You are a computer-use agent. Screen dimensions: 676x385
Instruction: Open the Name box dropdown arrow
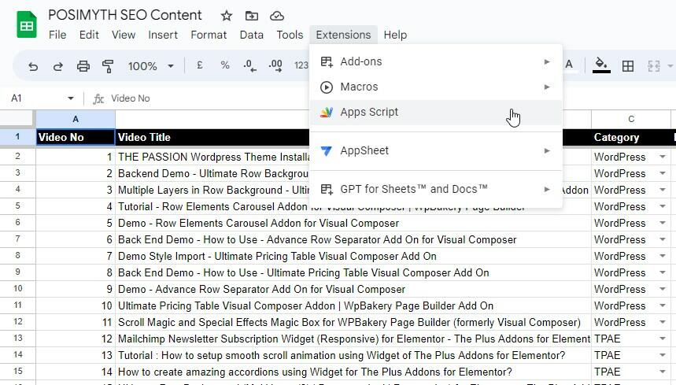click(x=71, y=98)
